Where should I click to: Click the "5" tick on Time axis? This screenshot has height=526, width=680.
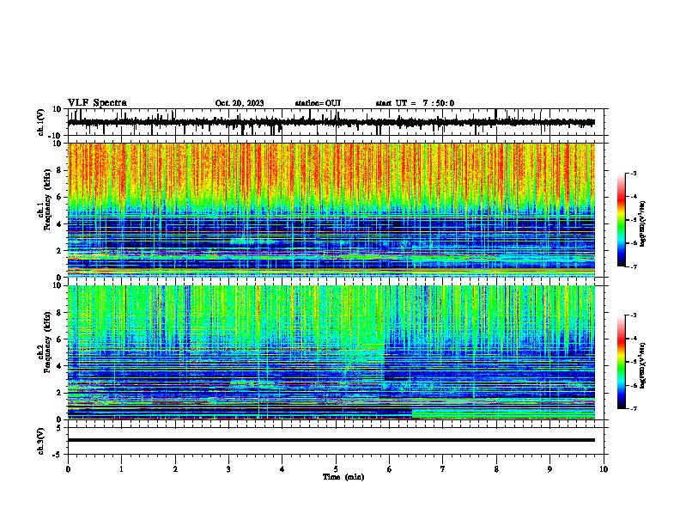(336, 469)
